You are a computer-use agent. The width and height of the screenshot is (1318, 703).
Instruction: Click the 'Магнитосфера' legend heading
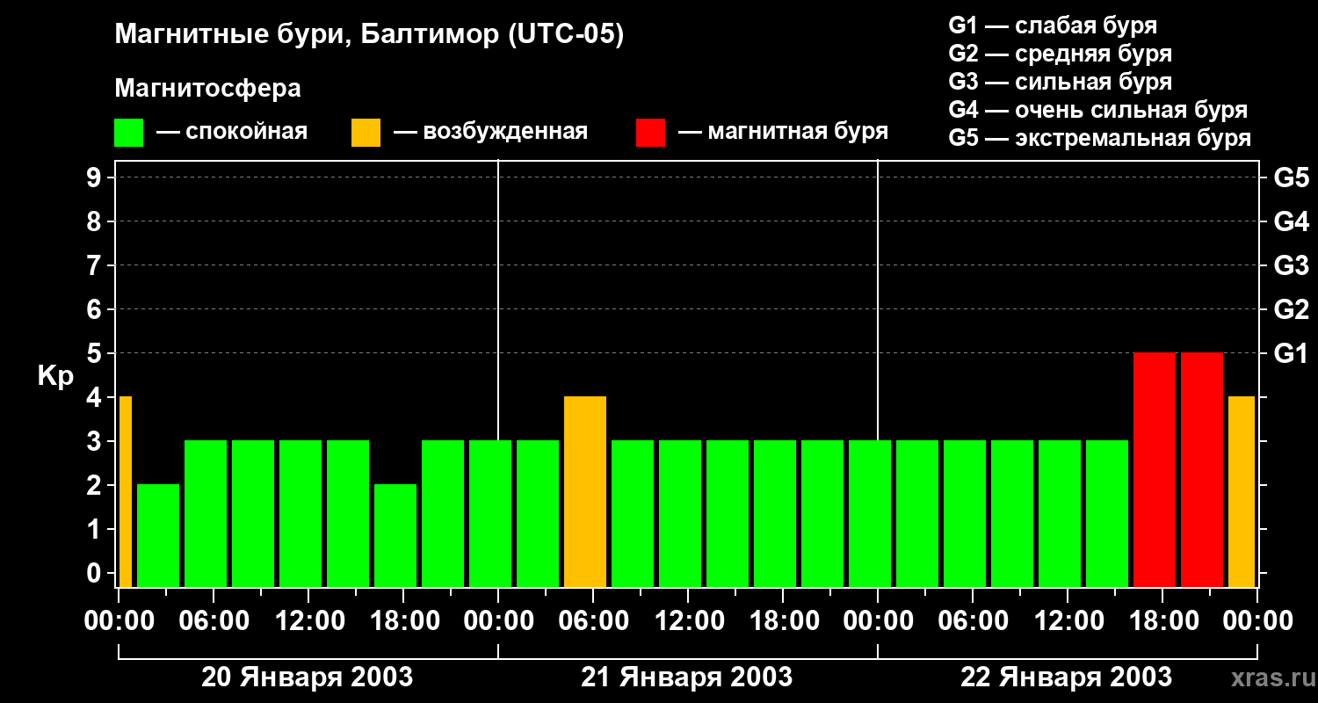(x=207, y=89)
